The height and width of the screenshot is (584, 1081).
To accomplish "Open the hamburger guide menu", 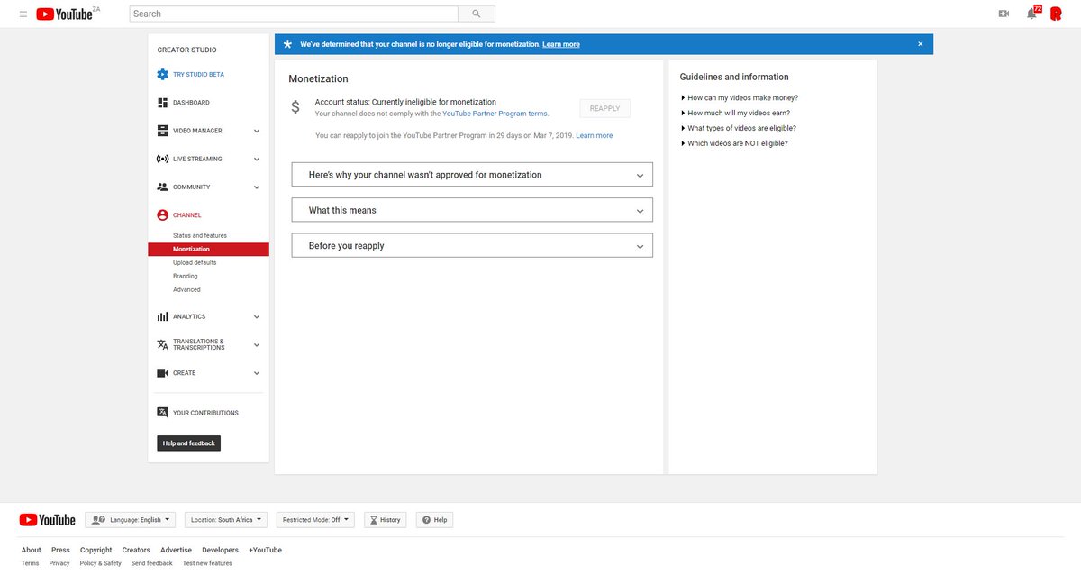I will click(23, 14).
